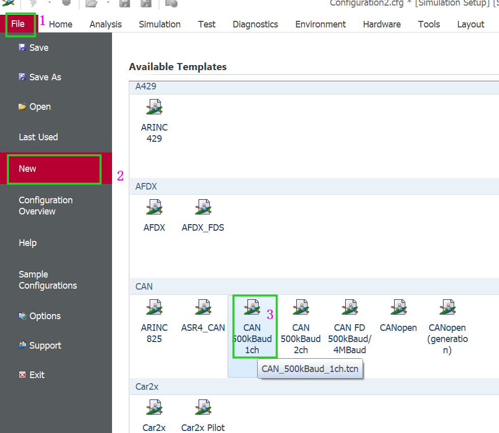Select CANopen (generation) template icon

coord(448,307)
